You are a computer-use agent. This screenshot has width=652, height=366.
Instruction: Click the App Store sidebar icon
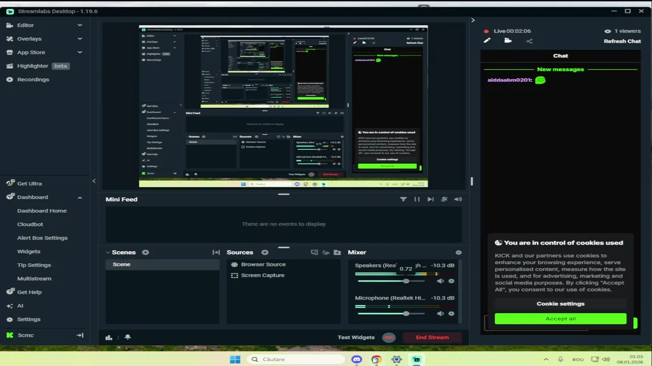pyautogui.click(x=10, y=52)
